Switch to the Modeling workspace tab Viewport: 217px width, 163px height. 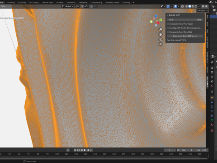point(10,3)
